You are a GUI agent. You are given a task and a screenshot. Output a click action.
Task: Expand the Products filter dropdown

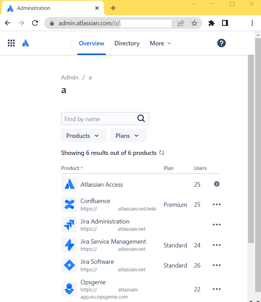coord(84,135)
